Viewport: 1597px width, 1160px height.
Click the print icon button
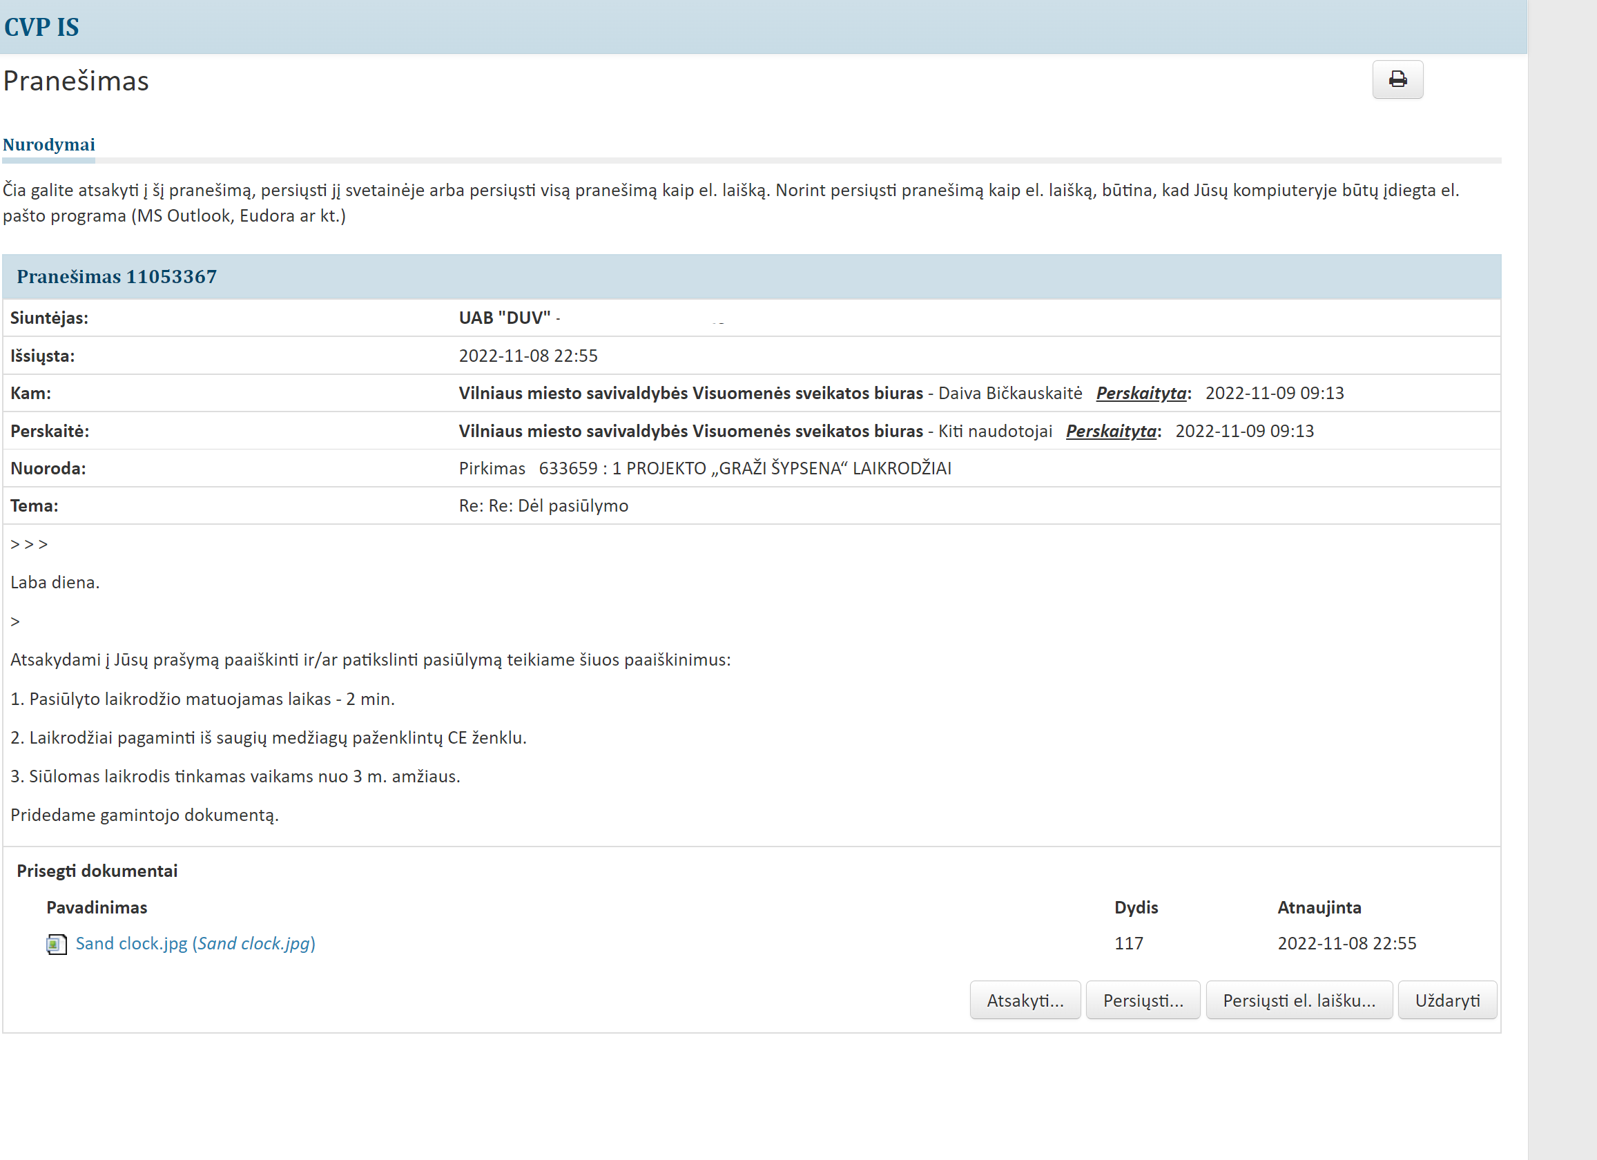(x=1397, y=79)
